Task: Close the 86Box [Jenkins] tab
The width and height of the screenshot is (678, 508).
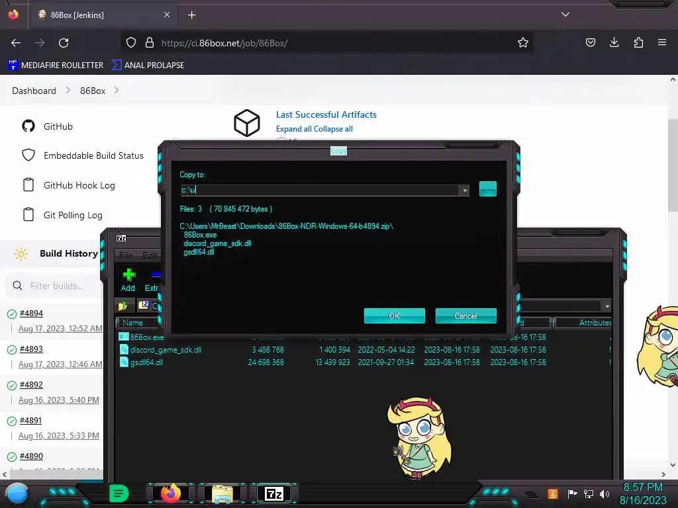Action: (x=167, y=15)
